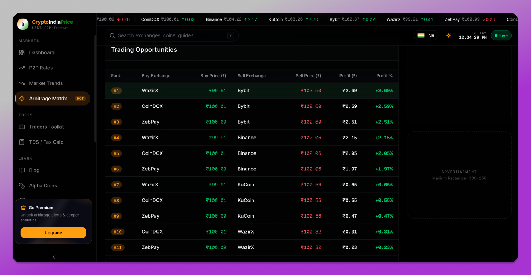Click the #11 rank badge
The image size is (531, 275).
(118, 247)
